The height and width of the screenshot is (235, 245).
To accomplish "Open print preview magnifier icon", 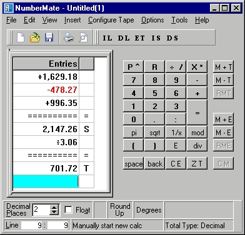I will (83, 38).
